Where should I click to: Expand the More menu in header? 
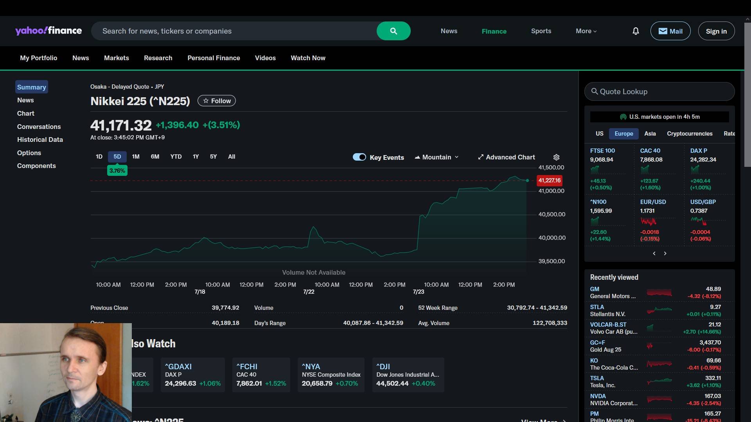[x=586, y=31]
